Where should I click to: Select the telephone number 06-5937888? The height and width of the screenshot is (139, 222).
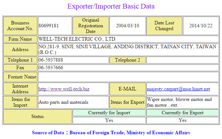51,60
